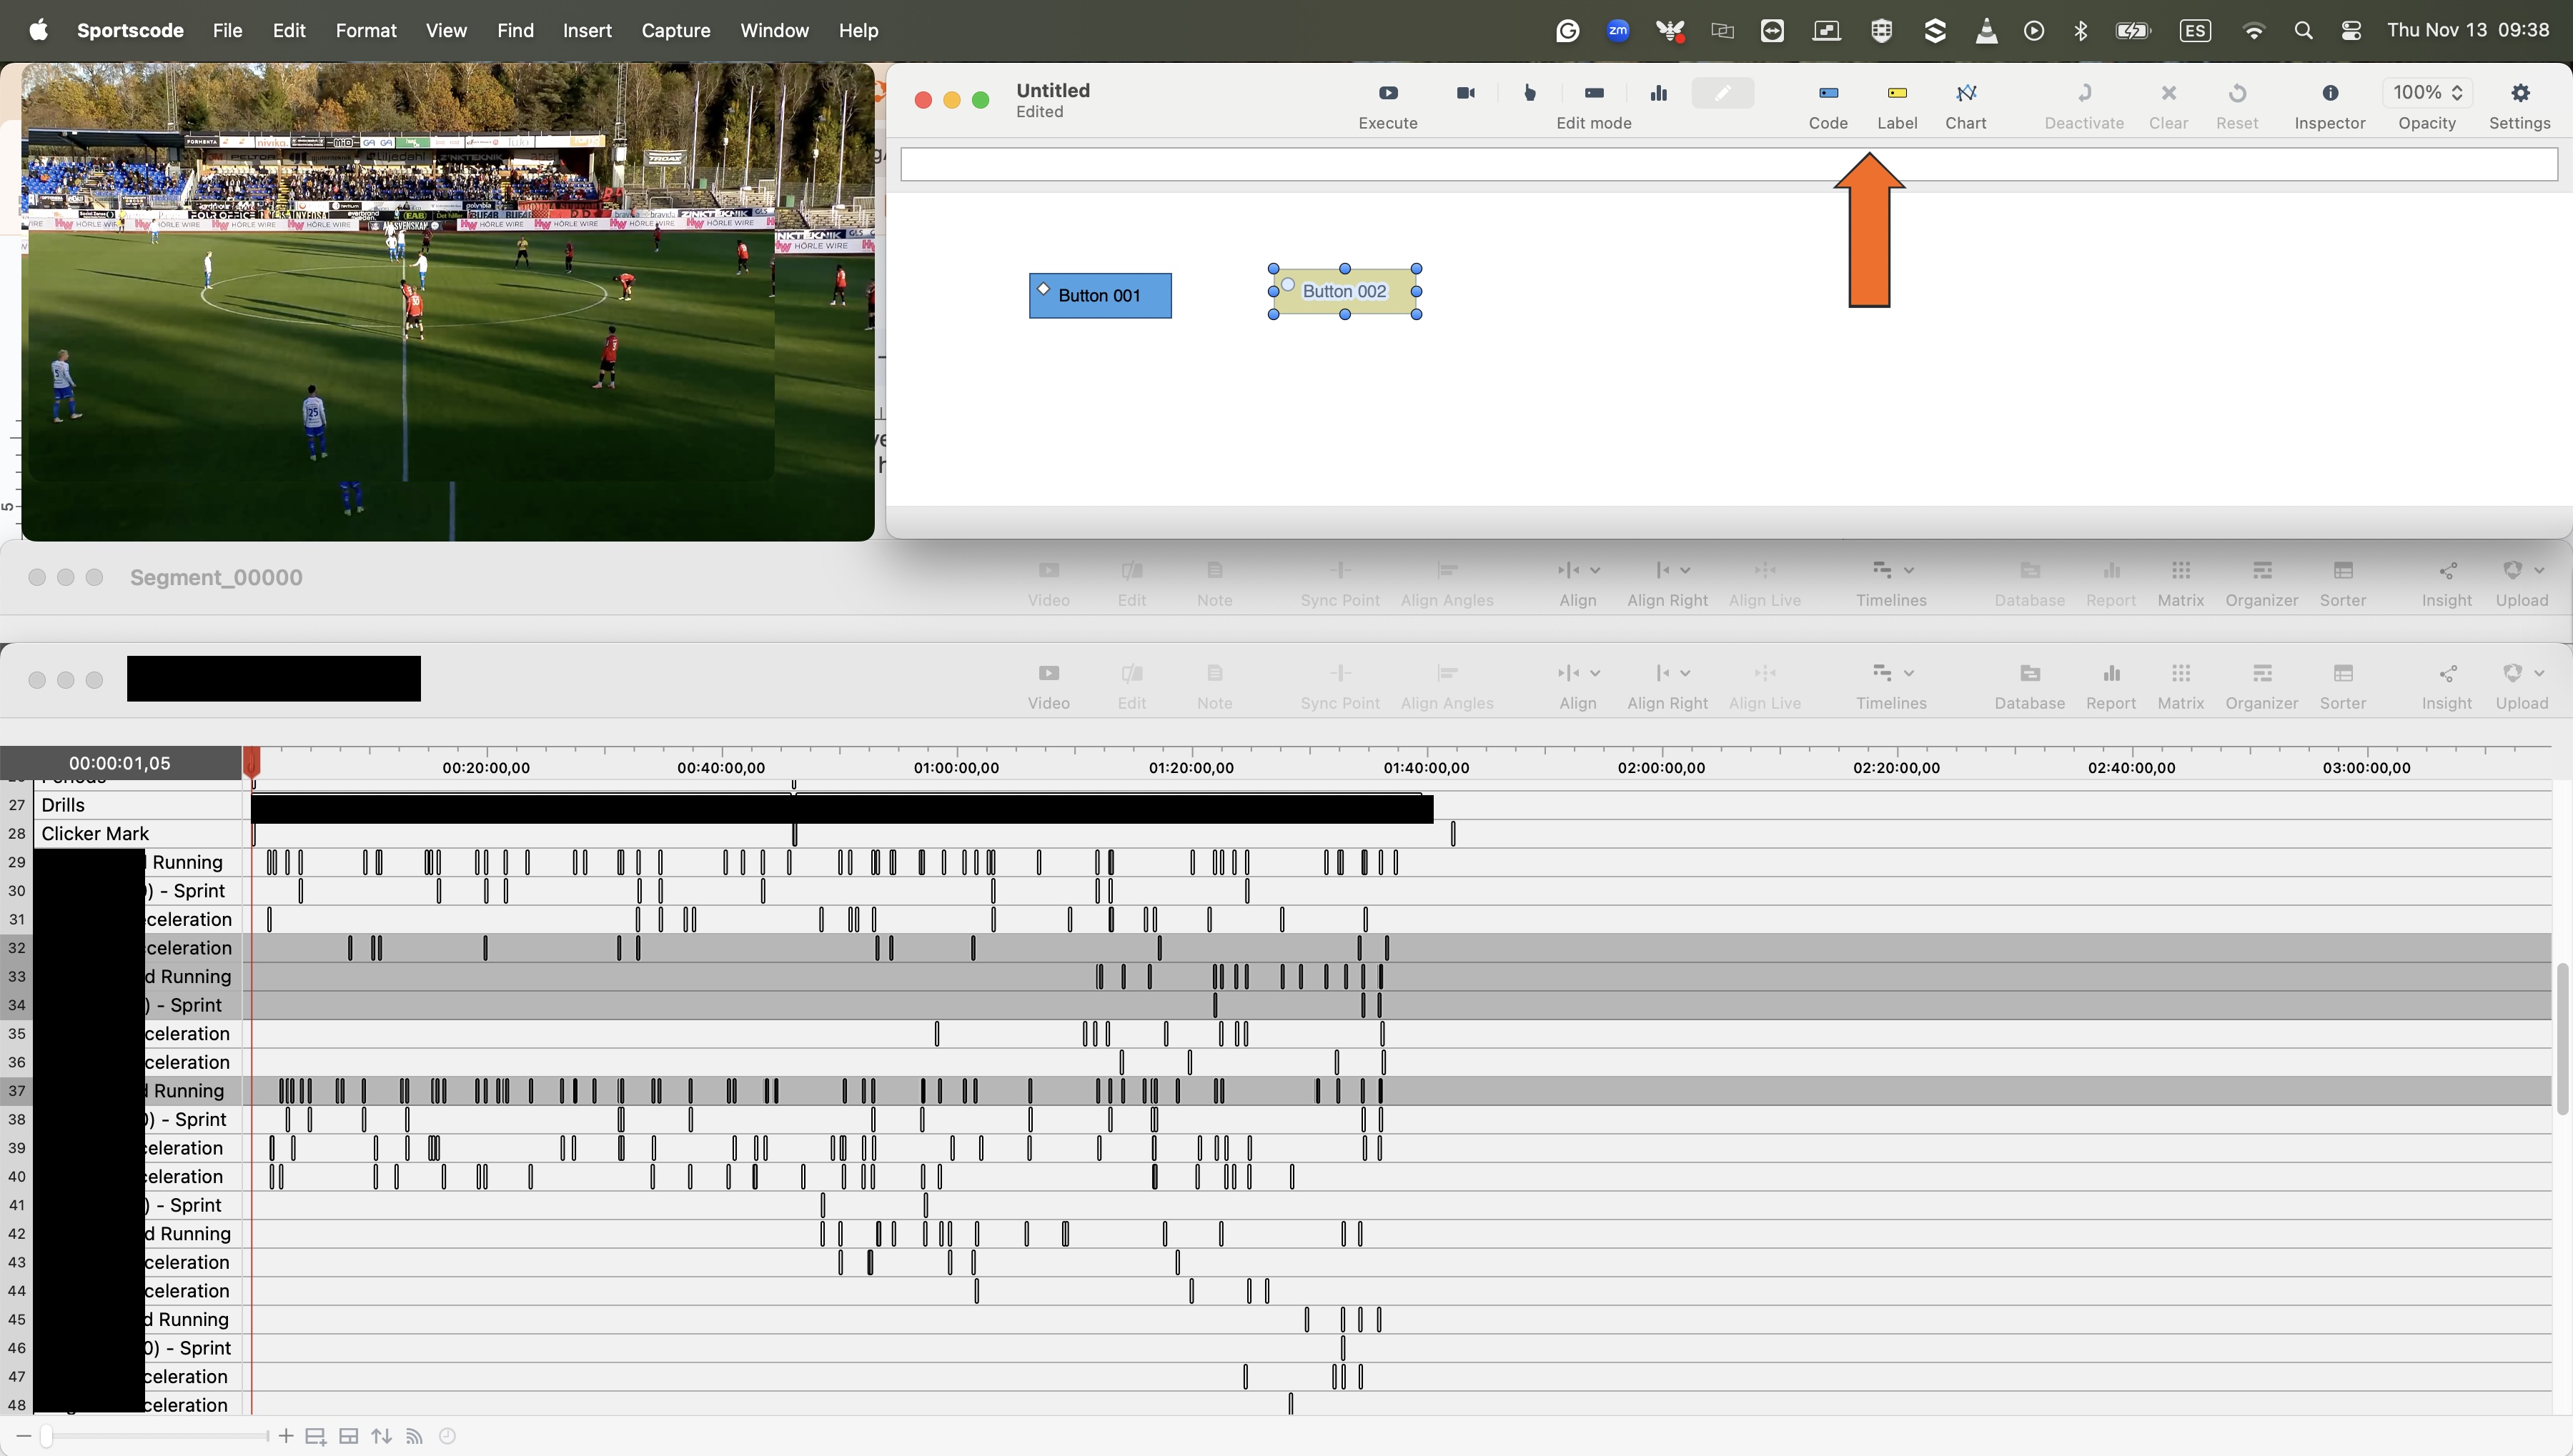The image size is (2573, 1456).
Task: Click the 00:00:01,05 timecode display
Action: point(120,763)
